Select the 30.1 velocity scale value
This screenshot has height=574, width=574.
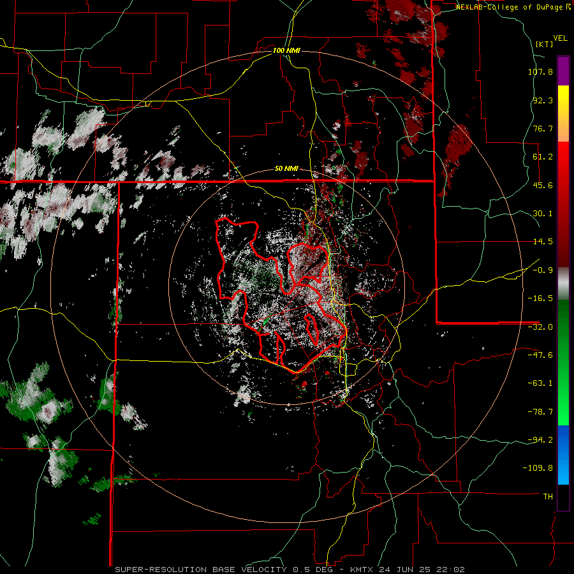tap(543, 214)
